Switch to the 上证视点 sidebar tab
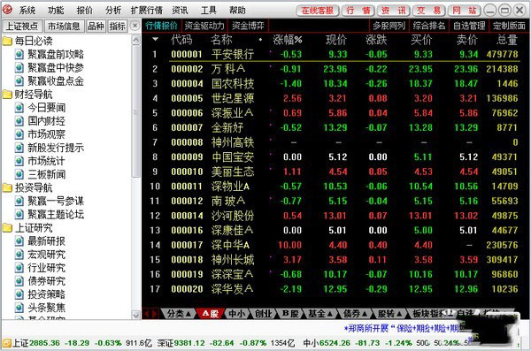 click(x=22, y=26)
